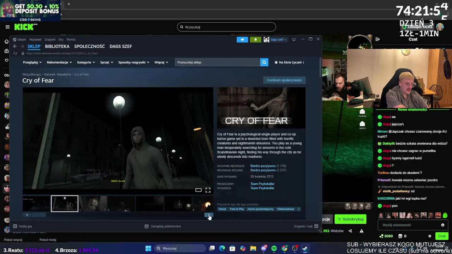
Task: Focus the Przeszukaj sklep search field
Action: pyautogui.click(x=218, y=62)
